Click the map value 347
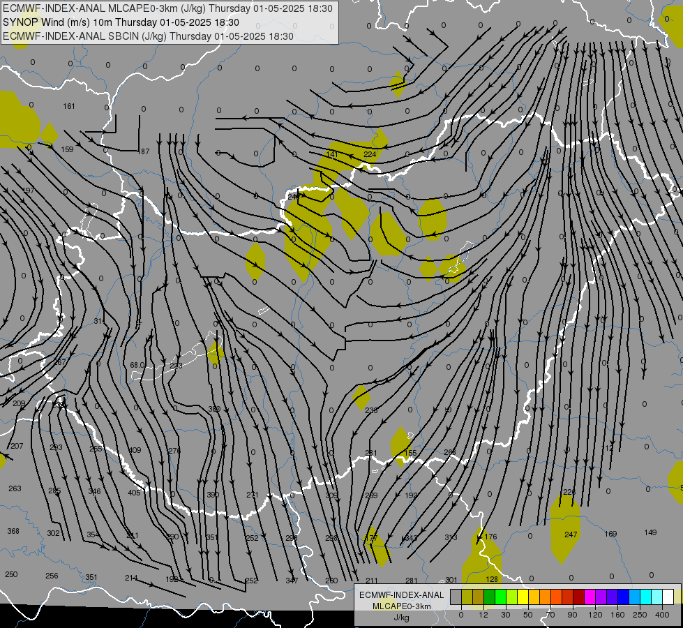The width and height of the screenshot is (683, 628). click(x=292, y=581)
